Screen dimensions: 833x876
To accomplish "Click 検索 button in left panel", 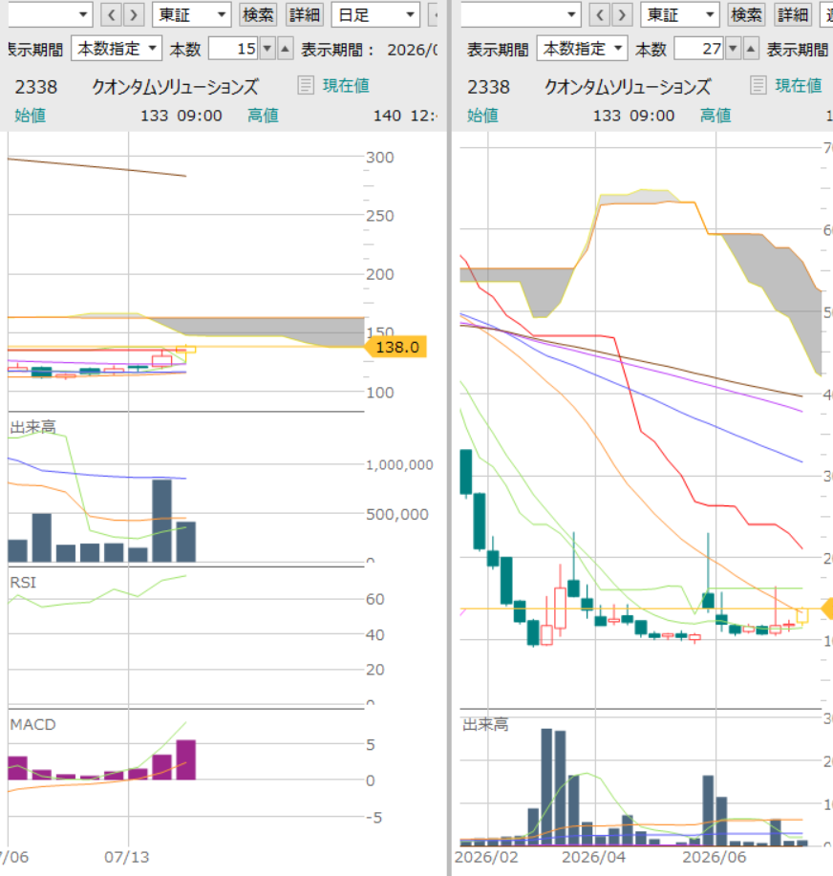I will (258, 15).
